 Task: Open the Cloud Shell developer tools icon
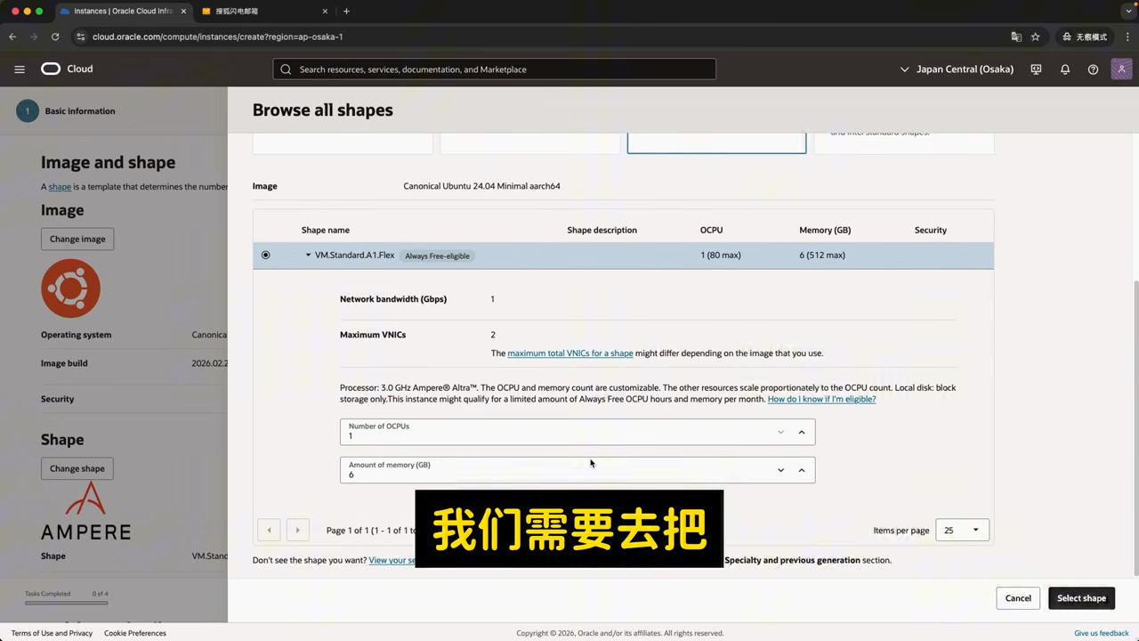[1036, 69]
